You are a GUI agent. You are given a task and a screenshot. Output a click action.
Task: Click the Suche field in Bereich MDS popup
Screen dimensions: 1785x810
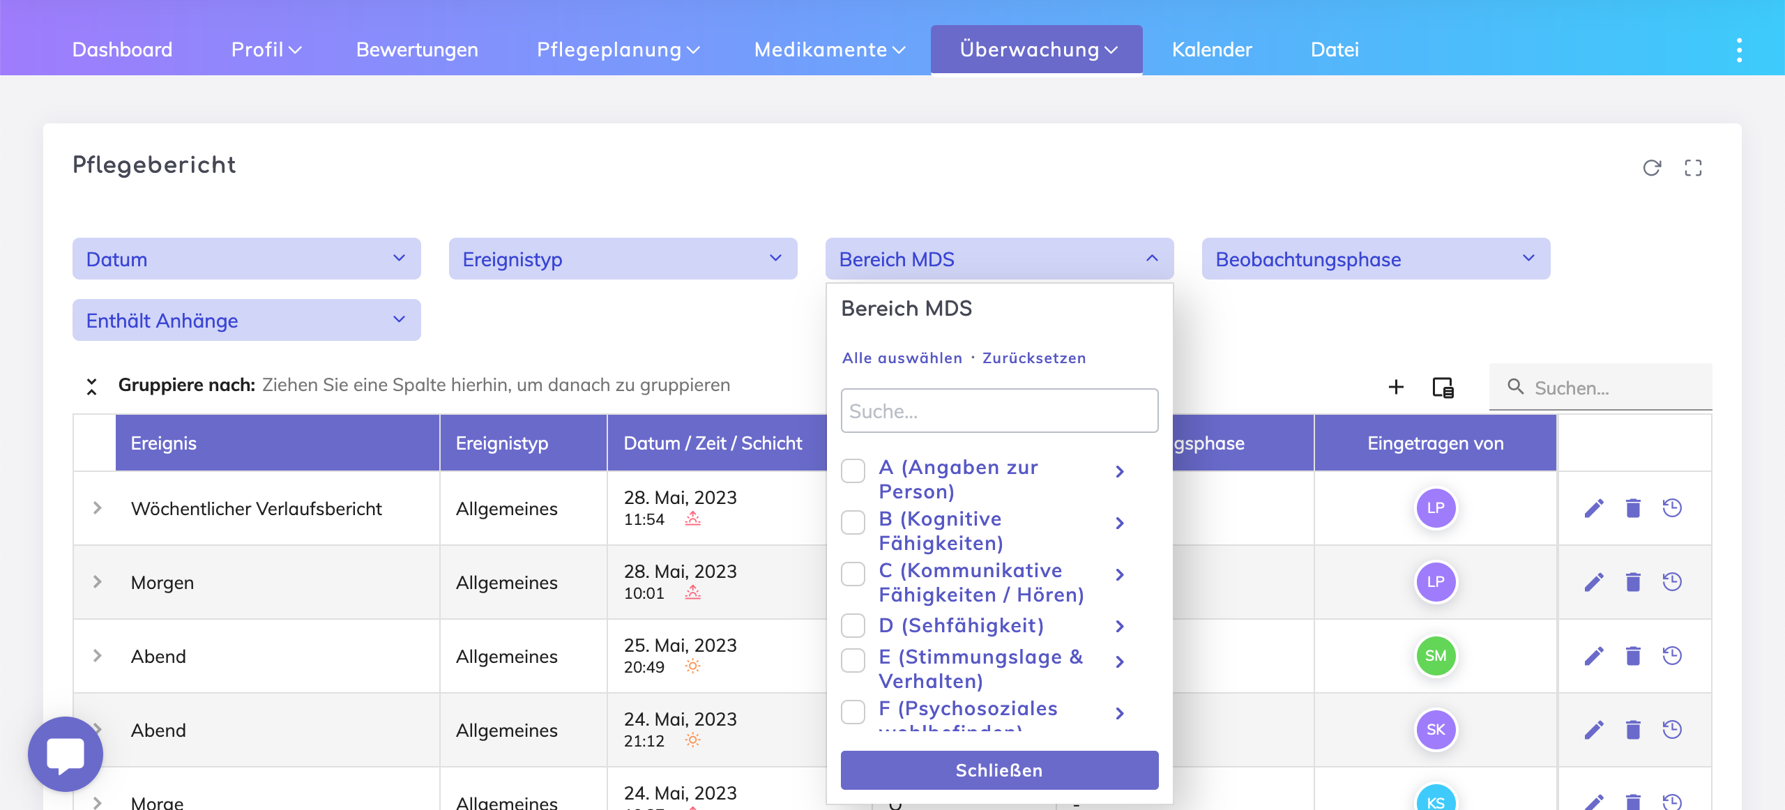(x=999, y=411)
